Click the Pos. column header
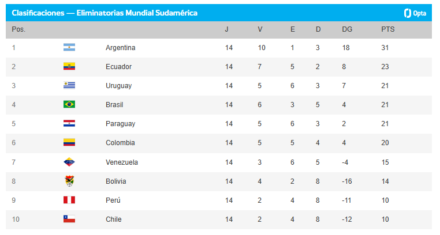Screen dimensions: 440x235 18,29
